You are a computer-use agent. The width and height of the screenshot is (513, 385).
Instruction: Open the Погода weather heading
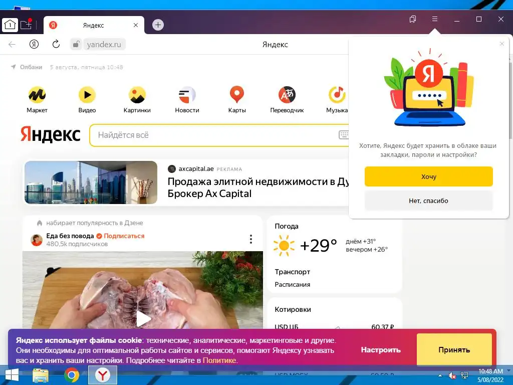pyautogui.click(x=287, y=226)
